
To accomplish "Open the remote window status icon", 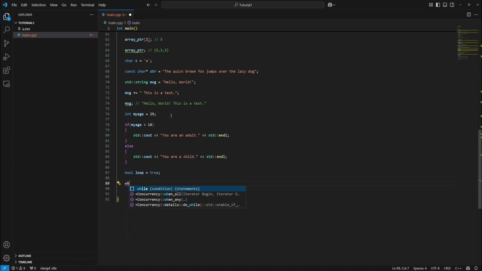I will click(4, 268).
